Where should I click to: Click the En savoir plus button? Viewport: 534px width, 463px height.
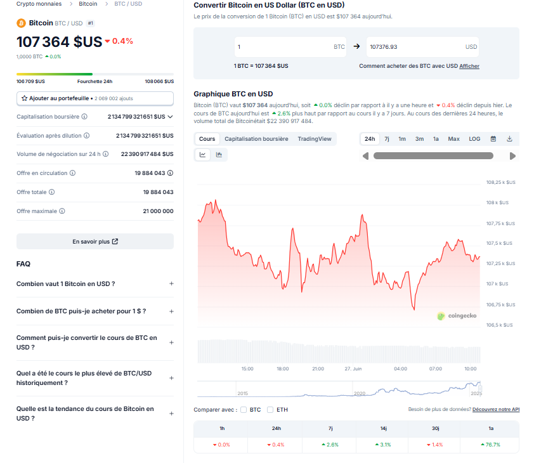(95, 241)
